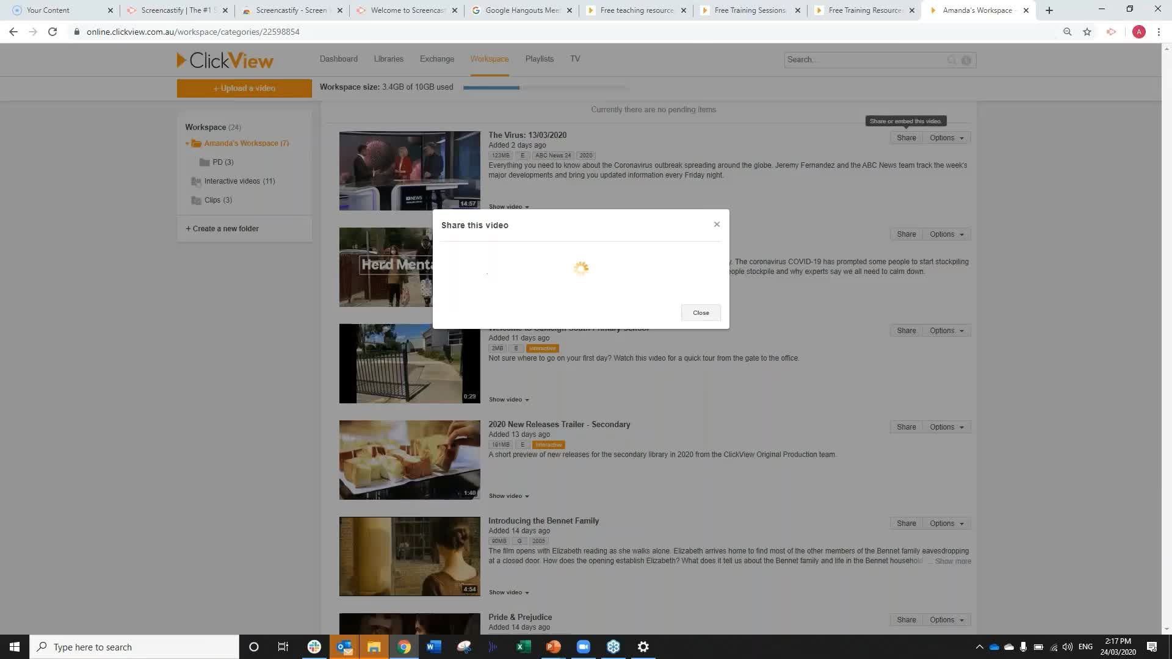Expand Show video under The Virus
The image size is (1172, 659).
(508, 207)
